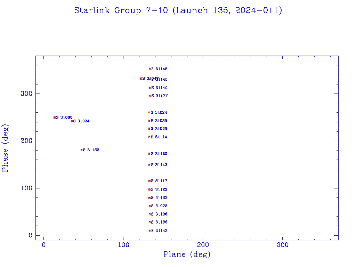The height and width of the screenshot is (267, 356).
Task: Click the "S 31132" satellite label
Action: [91, 150]
